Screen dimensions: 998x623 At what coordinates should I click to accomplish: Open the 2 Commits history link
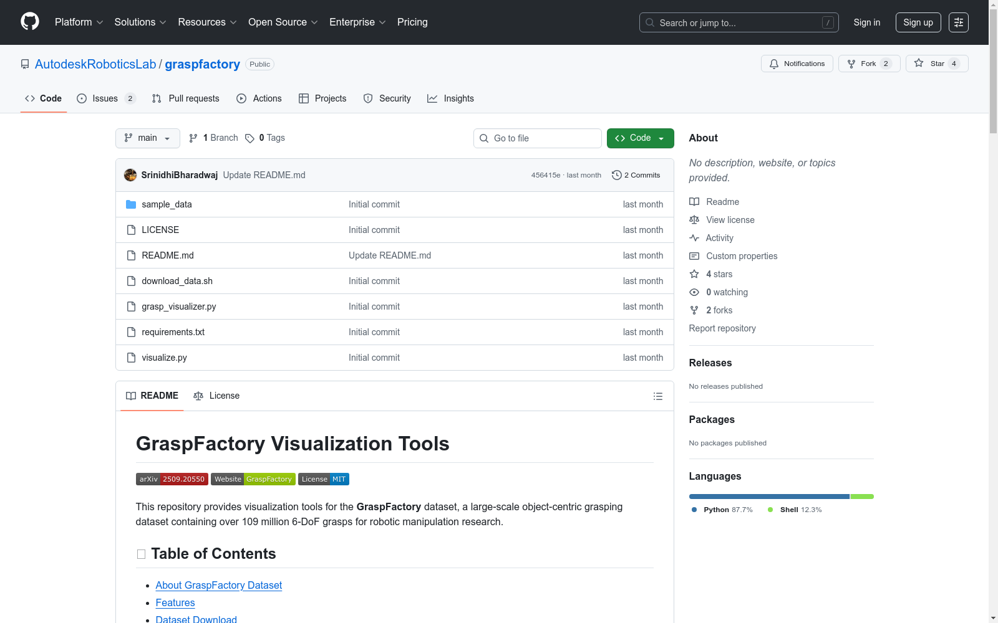(x=636, y=175)
